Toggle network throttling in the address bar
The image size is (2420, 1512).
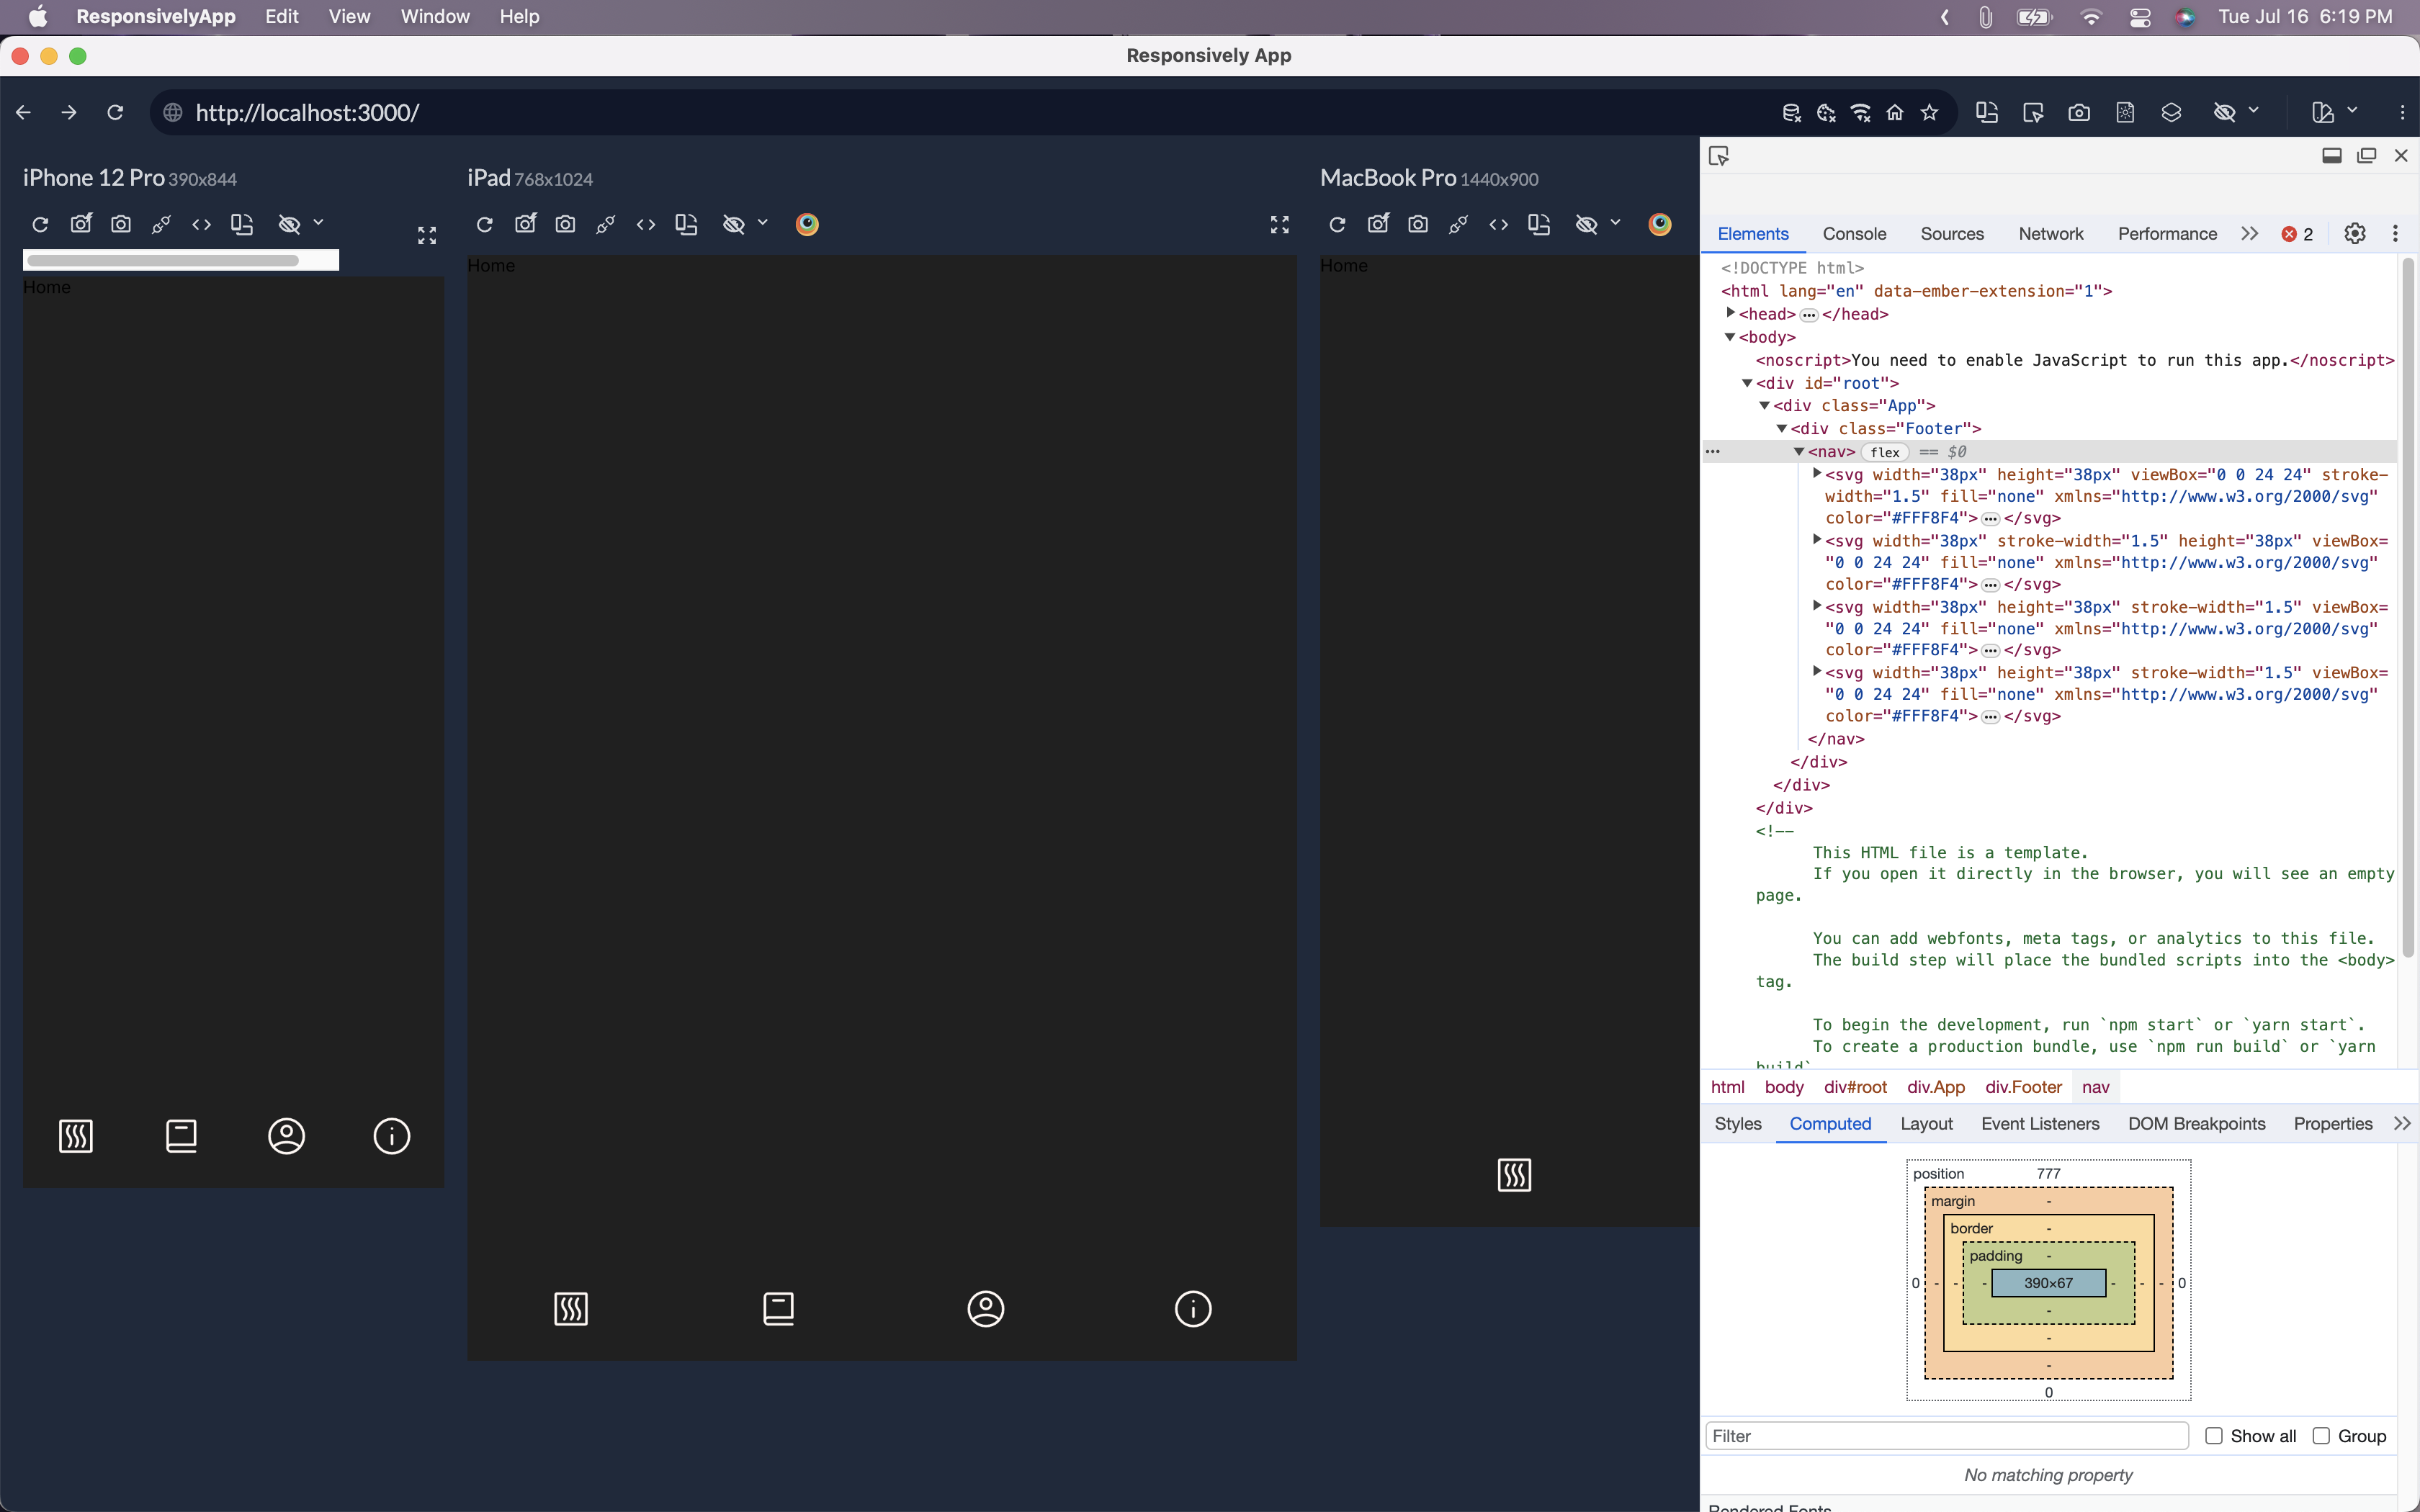click(1860, 112)
